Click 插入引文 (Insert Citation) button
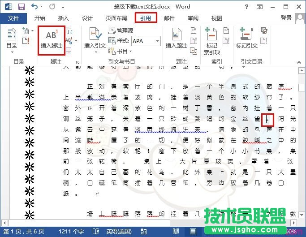The image size is (306, 237). 95,41
